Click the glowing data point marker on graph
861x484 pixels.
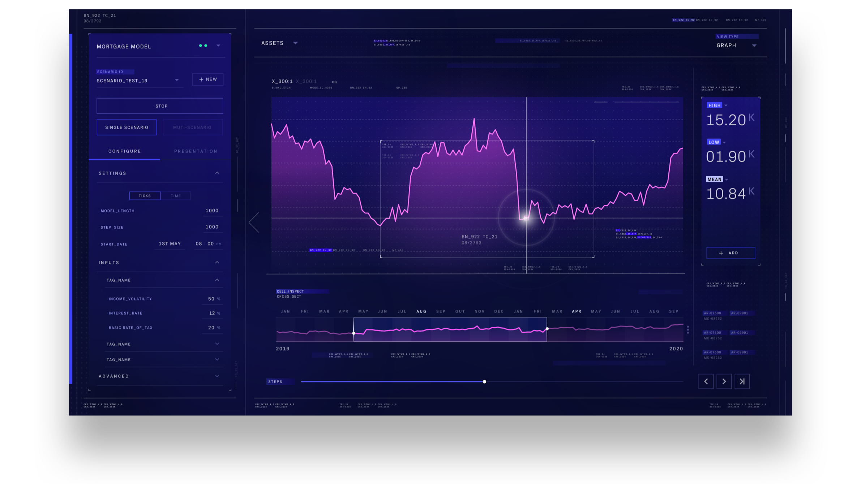[x=526, y=218]
